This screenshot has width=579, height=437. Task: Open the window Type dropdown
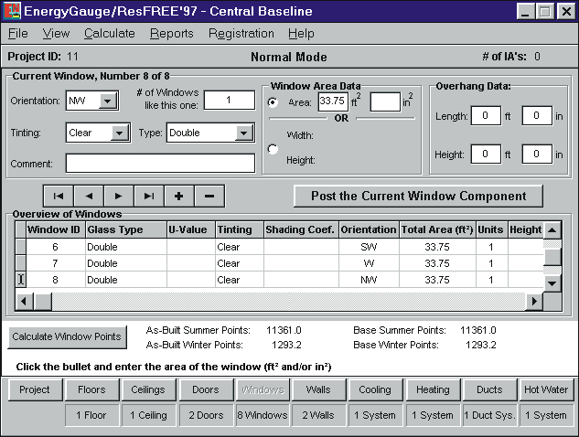point(244,133)
